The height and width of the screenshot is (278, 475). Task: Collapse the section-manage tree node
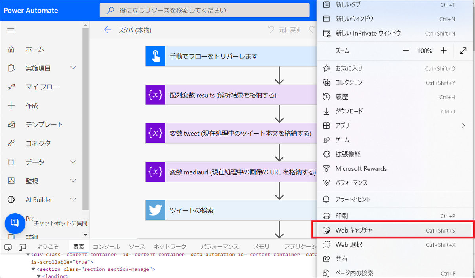point(33,269)
